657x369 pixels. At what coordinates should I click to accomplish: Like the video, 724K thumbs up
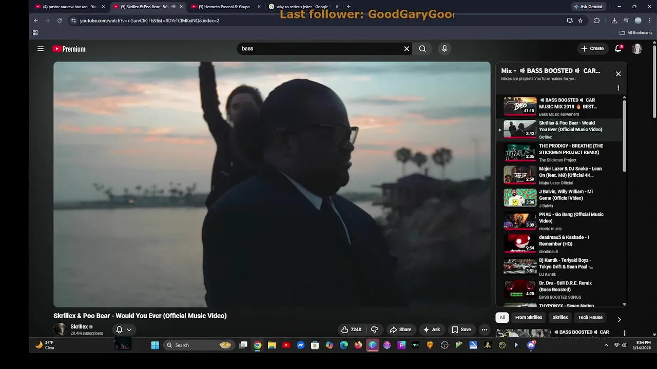tap(352, 330)
